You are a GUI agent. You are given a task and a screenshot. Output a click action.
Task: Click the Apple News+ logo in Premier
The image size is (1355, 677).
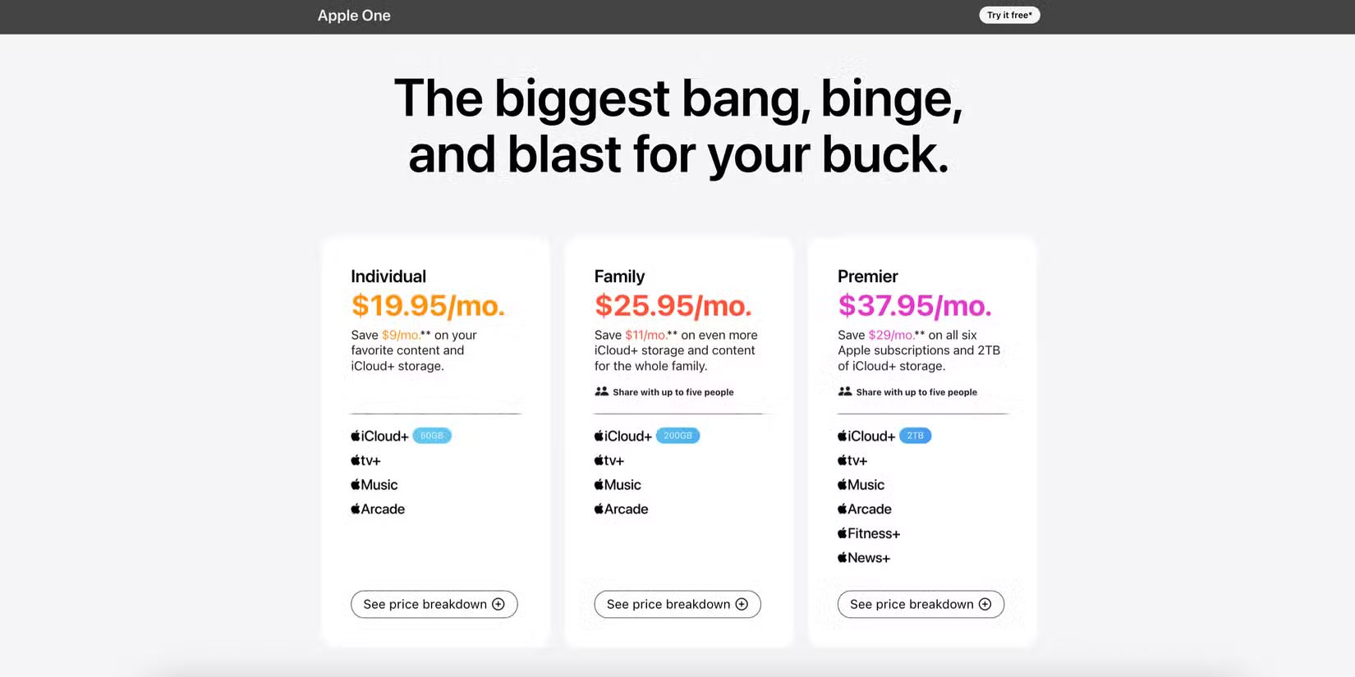(864, 558)
